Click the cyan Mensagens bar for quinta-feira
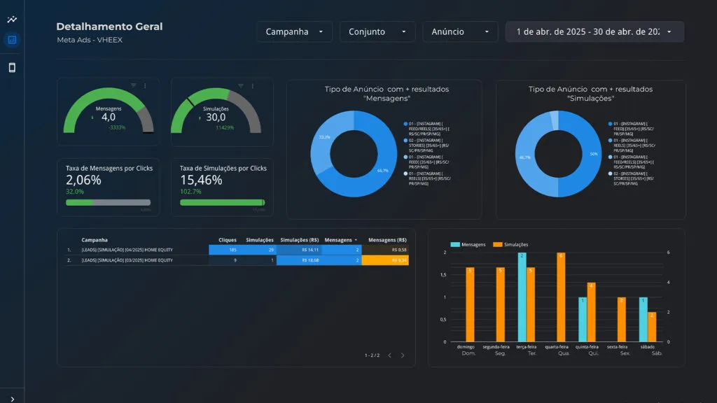 click(583, 319)
